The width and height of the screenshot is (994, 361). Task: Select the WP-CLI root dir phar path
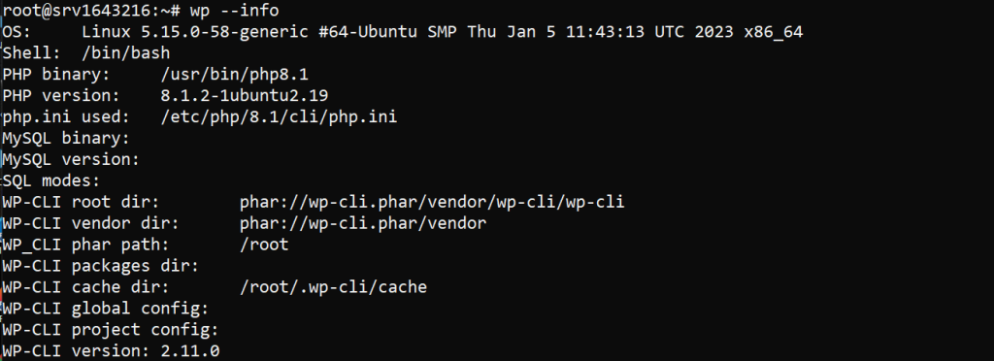[432, 202]
